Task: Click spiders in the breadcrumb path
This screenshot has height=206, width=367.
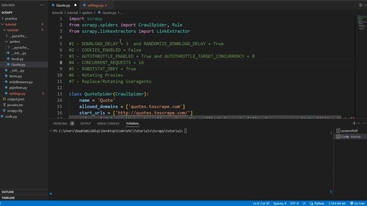Action: (x=87, y=13)
